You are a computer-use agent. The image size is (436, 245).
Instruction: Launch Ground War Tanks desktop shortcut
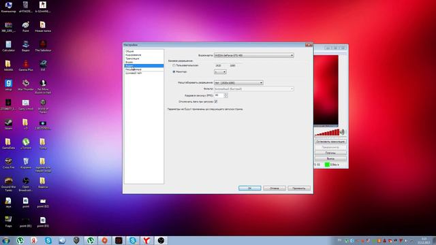point(8,184)
